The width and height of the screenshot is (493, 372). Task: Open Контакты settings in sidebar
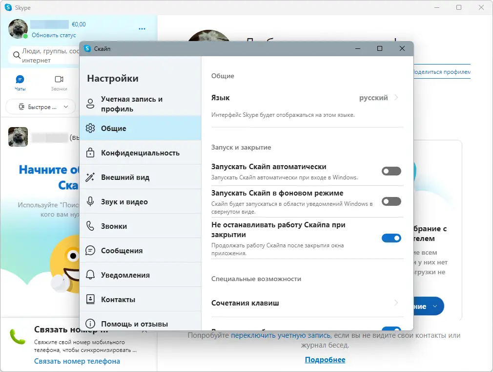[117, 299]
